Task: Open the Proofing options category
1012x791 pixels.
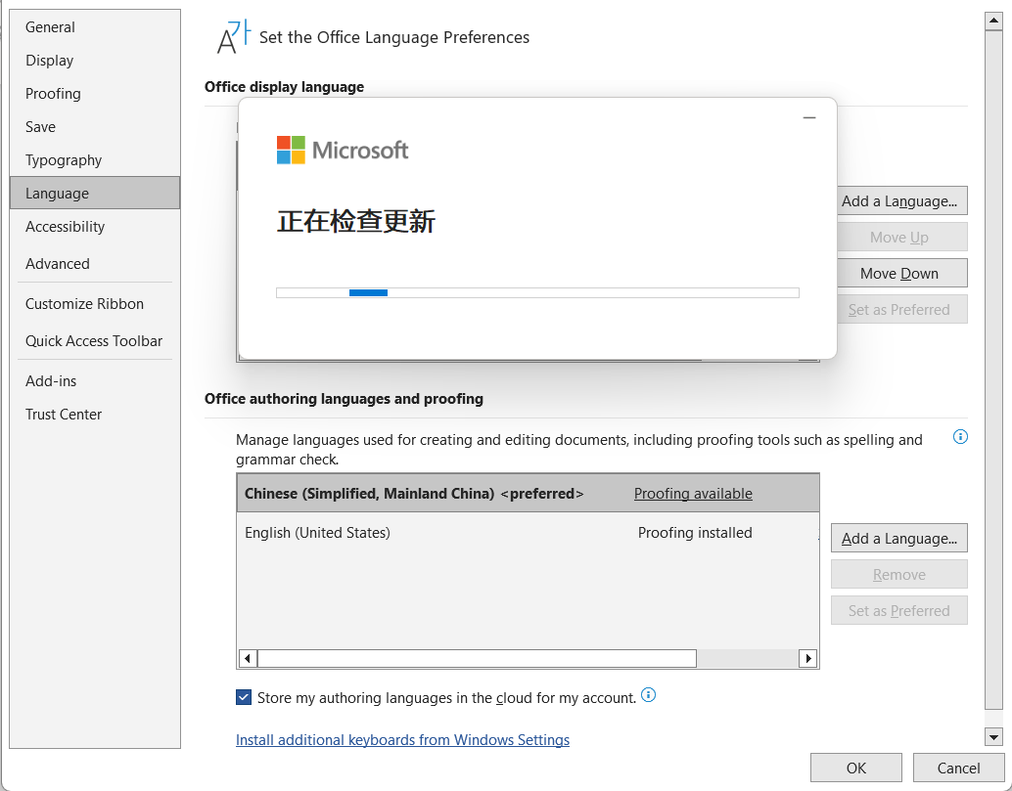Action: (53, 94)
